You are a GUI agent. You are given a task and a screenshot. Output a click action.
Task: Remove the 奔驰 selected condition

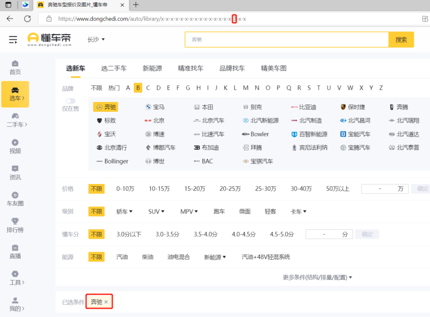click(x=106, y=302)
